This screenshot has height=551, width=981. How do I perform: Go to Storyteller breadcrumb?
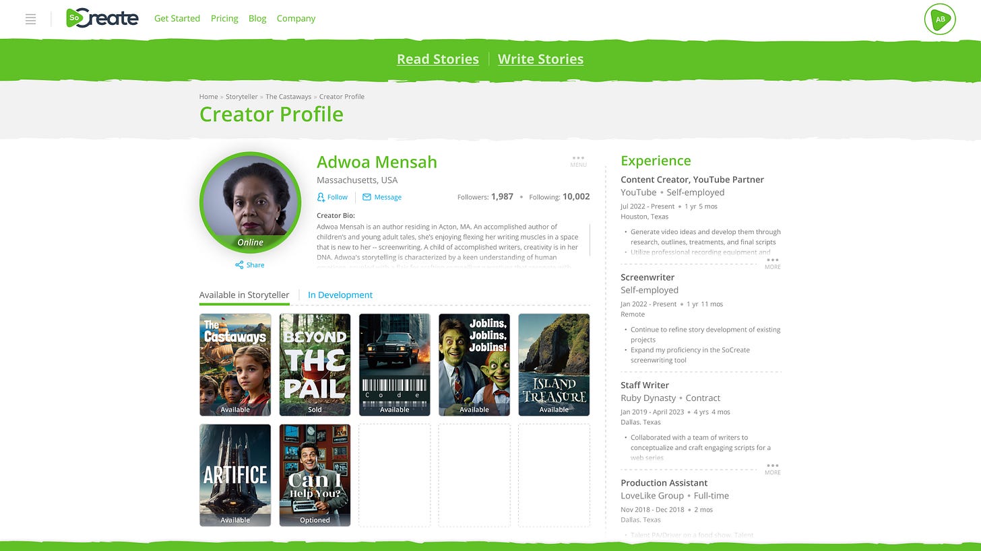[242, 97]
